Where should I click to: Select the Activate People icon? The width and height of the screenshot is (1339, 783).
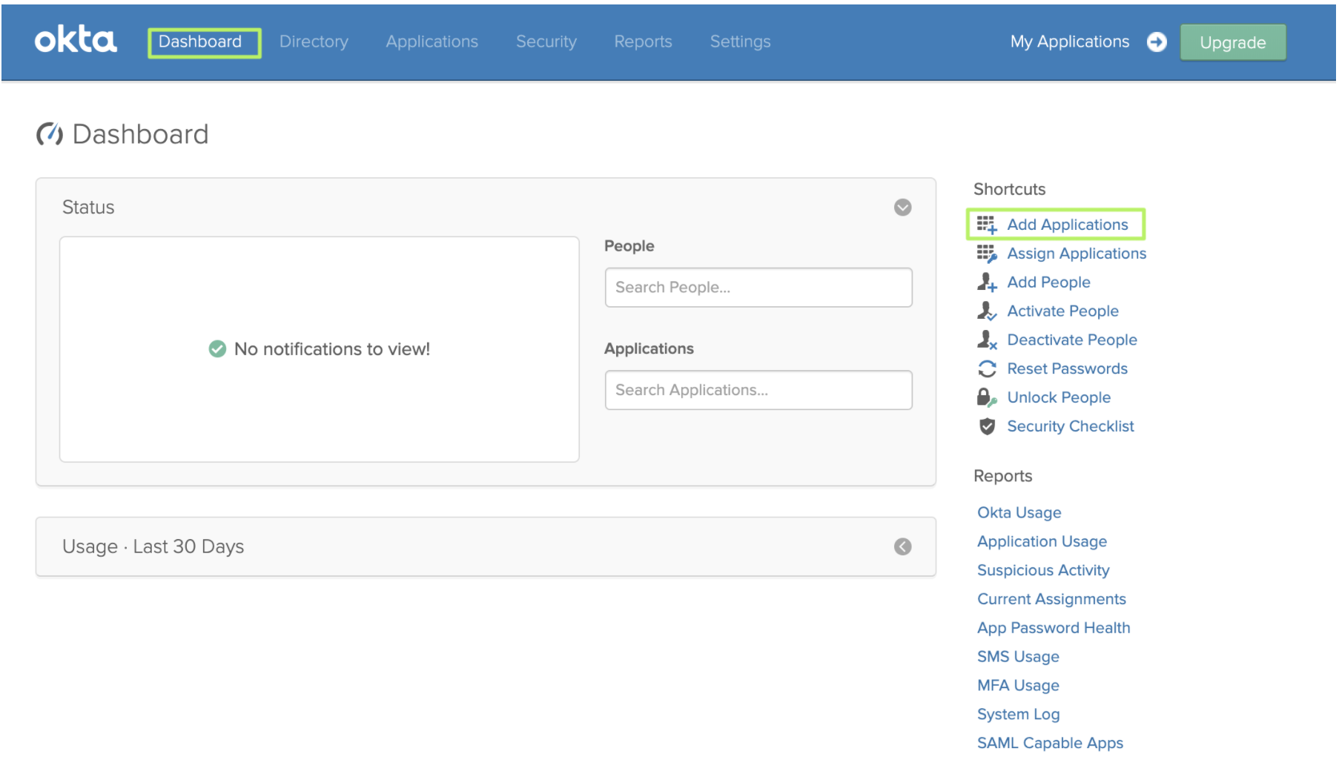(x=987, y=311)
